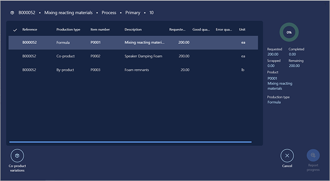Click the Scrapped value 0.00
This screenshot has width=330, height=181.
click(x=271, y=66)
